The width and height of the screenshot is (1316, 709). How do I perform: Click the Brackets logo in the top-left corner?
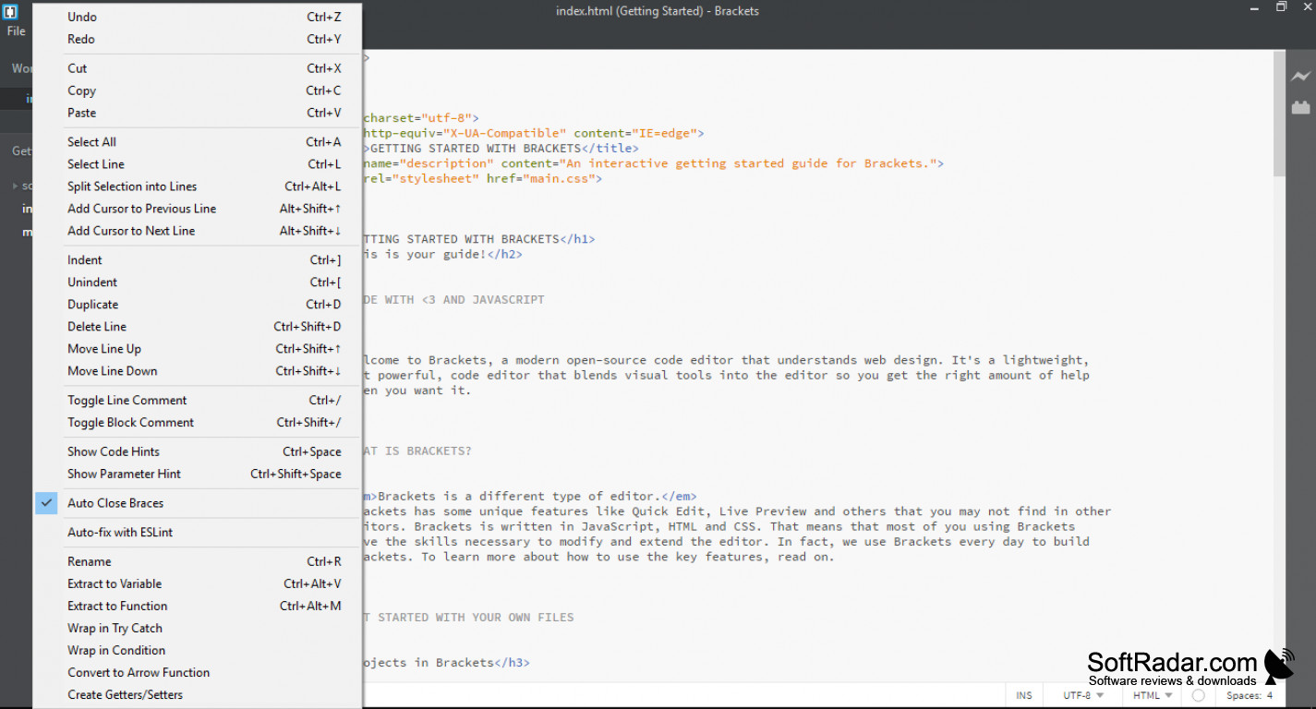[10, 11]
